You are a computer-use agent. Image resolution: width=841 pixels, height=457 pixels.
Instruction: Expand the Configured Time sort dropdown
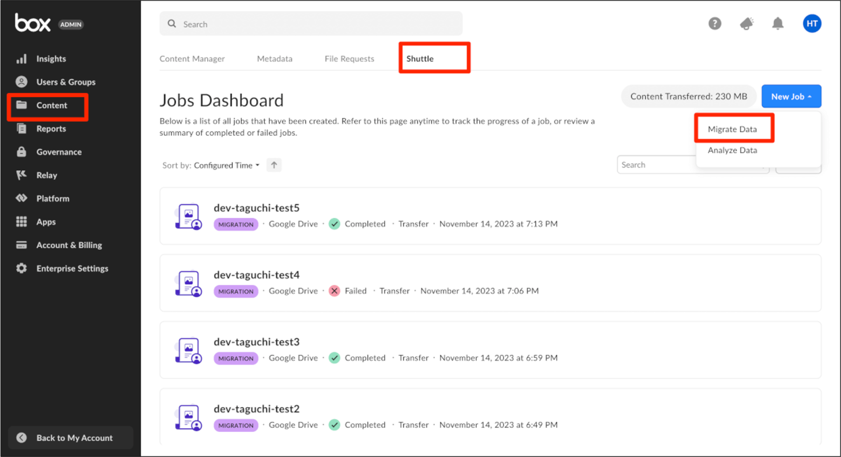click(226, 165)
